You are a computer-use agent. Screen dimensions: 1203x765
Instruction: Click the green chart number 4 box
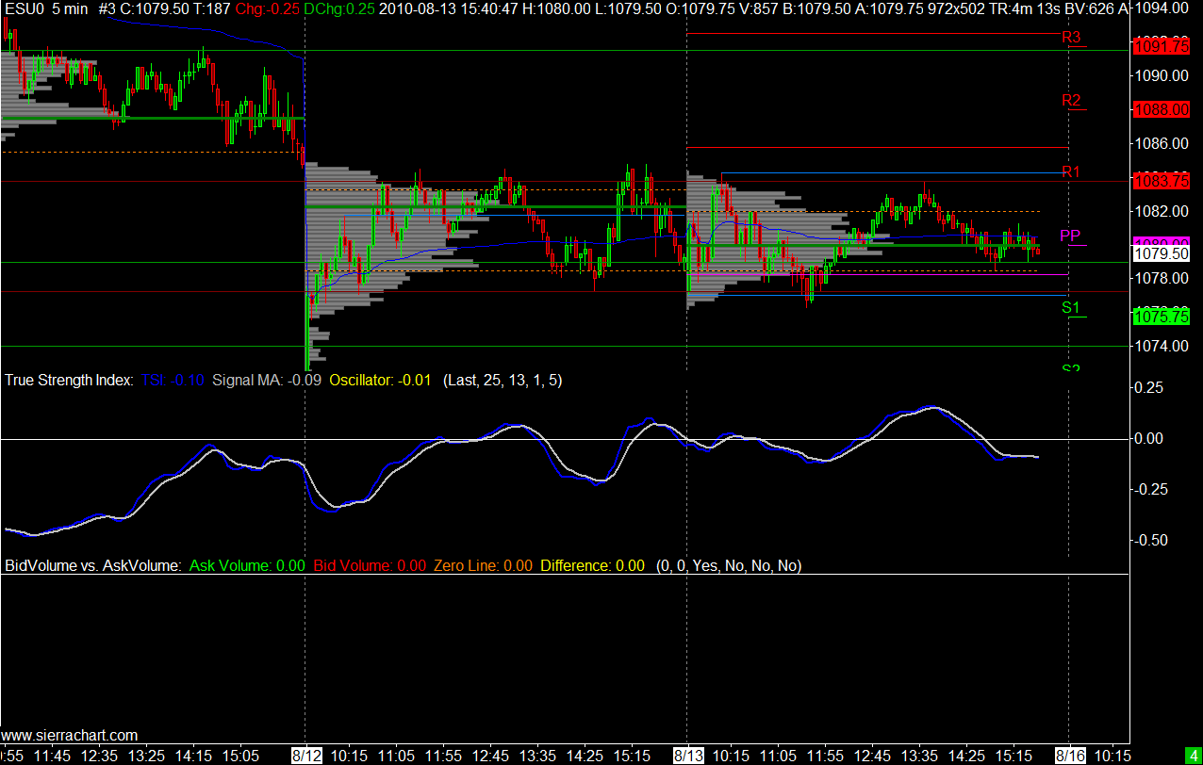[x=1193, y=756]
